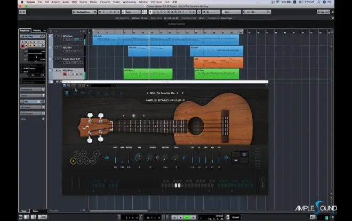Click the tempo field showing 85.000
Viewport: 352px width, 221px height.
pyautogui.click(x=236, y=217)
